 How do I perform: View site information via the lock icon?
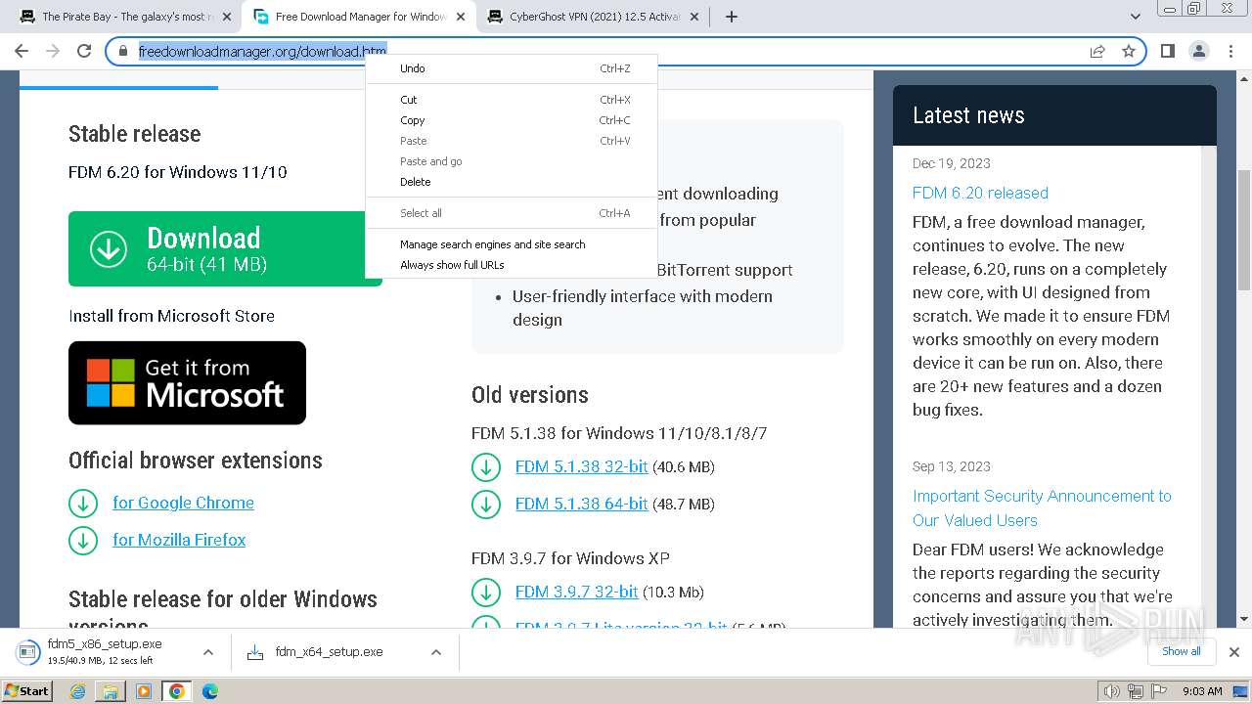click(123, 51)
